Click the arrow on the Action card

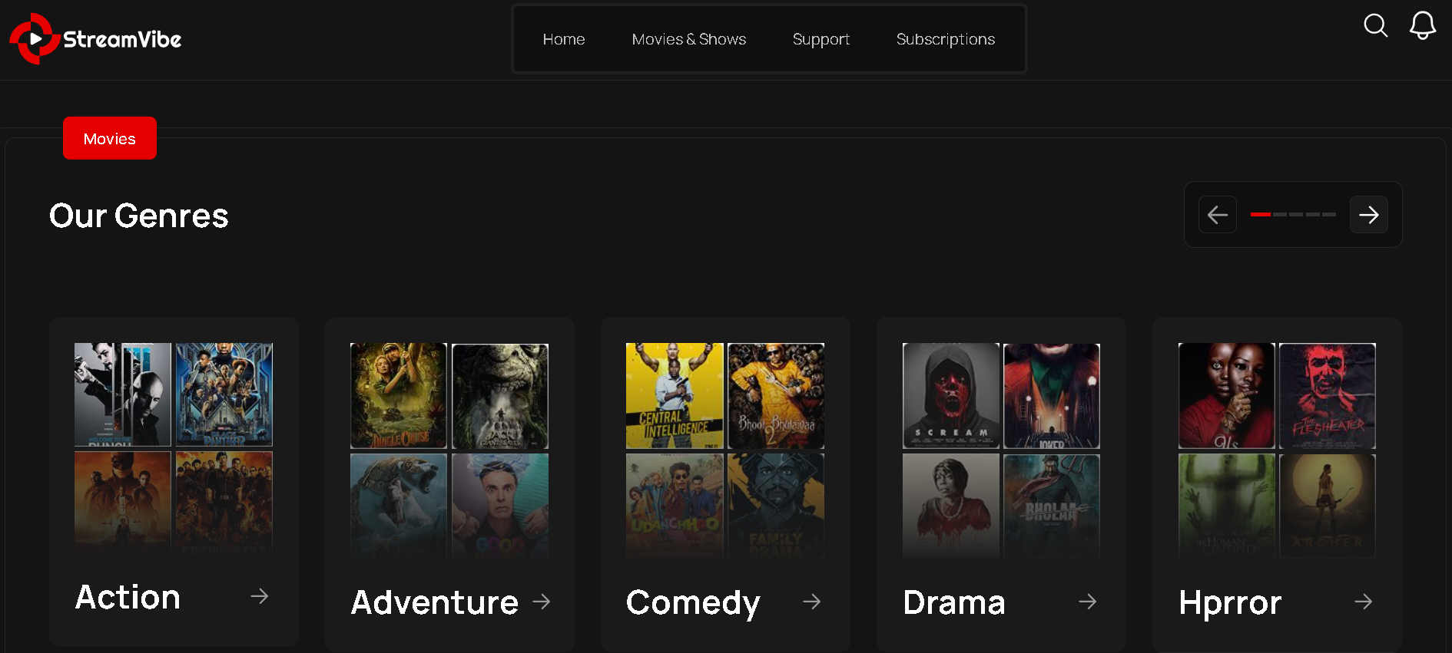[x=260, y=596]
